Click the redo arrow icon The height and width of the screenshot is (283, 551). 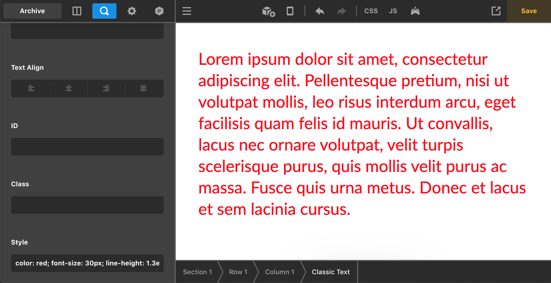(x=342, y=11)
